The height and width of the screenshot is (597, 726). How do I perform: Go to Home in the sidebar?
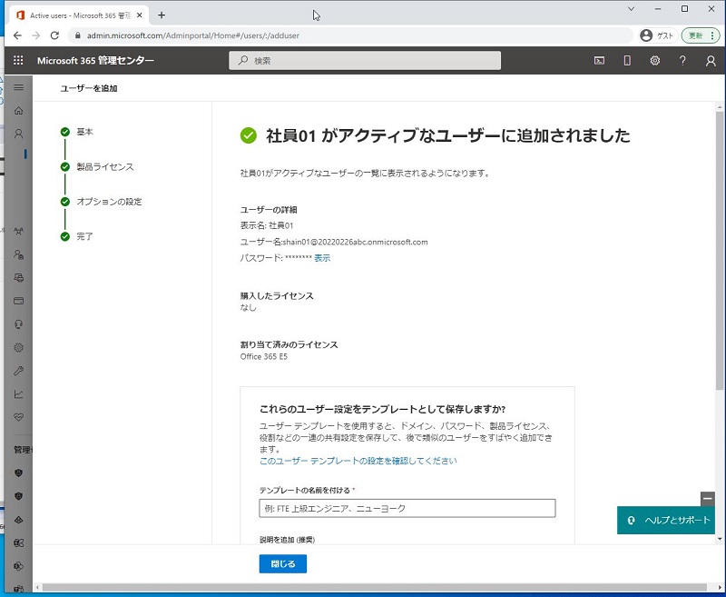tap(18, 110)
